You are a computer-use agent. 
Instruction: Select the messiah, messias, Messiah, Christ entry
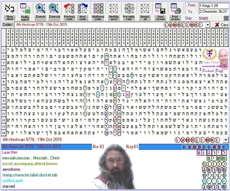(x=31, y=158)
